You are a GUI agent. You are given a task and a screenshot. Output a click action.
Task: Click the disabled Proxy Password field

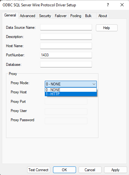[x=66, y=121]
